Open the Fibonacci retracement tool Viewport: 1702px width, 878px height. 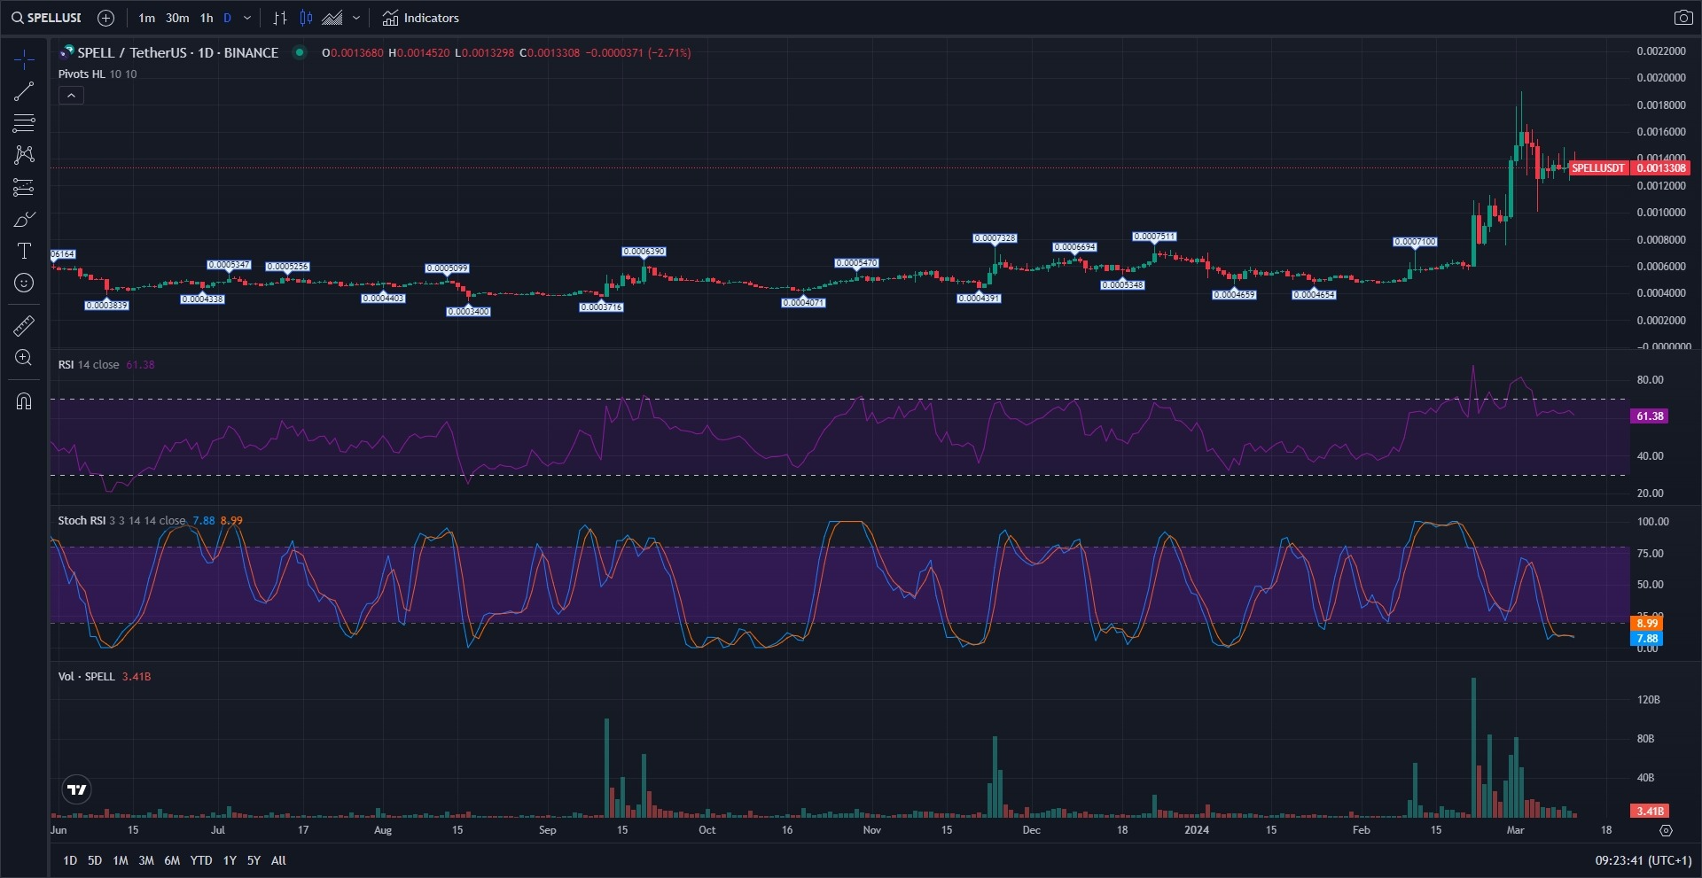[24, 123]
